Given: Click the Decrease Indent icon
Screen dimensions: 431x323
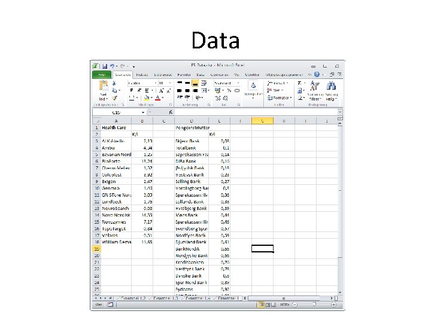Looking at the screenshot, I should click(180, 97).
